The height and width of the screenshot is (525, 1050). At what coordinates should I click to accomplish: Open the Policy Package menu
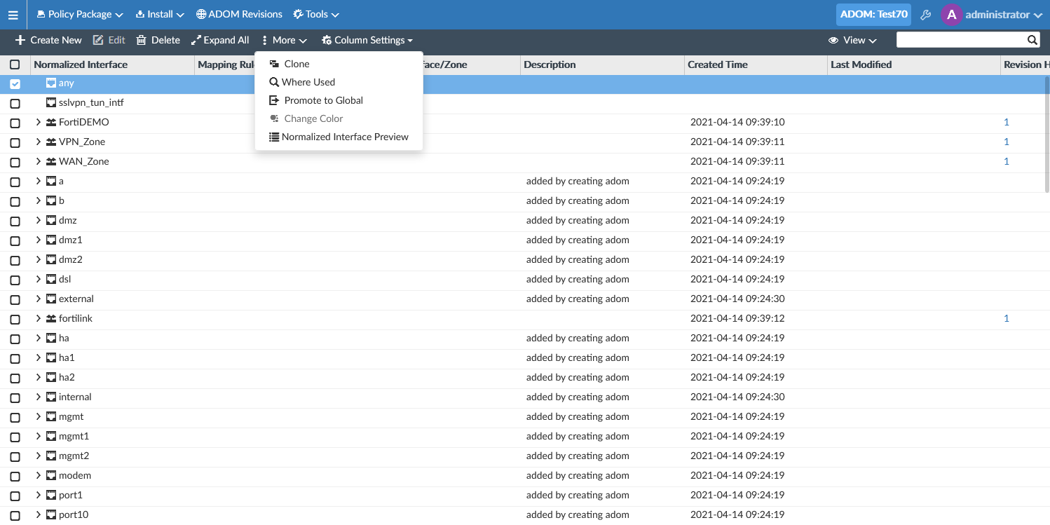click(79, 14)
